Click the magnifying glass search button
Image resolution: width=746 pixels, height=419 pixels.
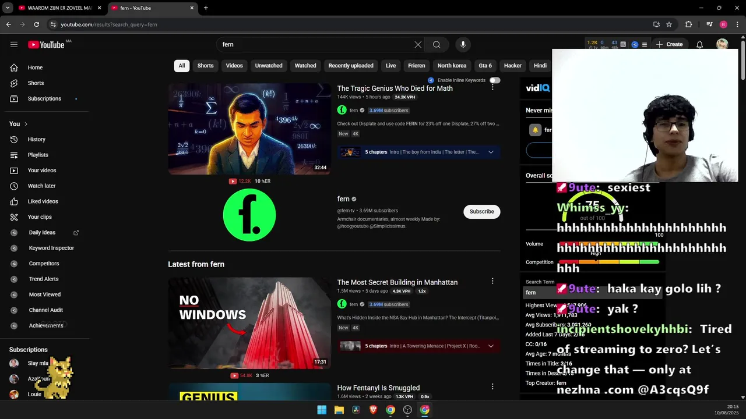[x=437, y=44]
